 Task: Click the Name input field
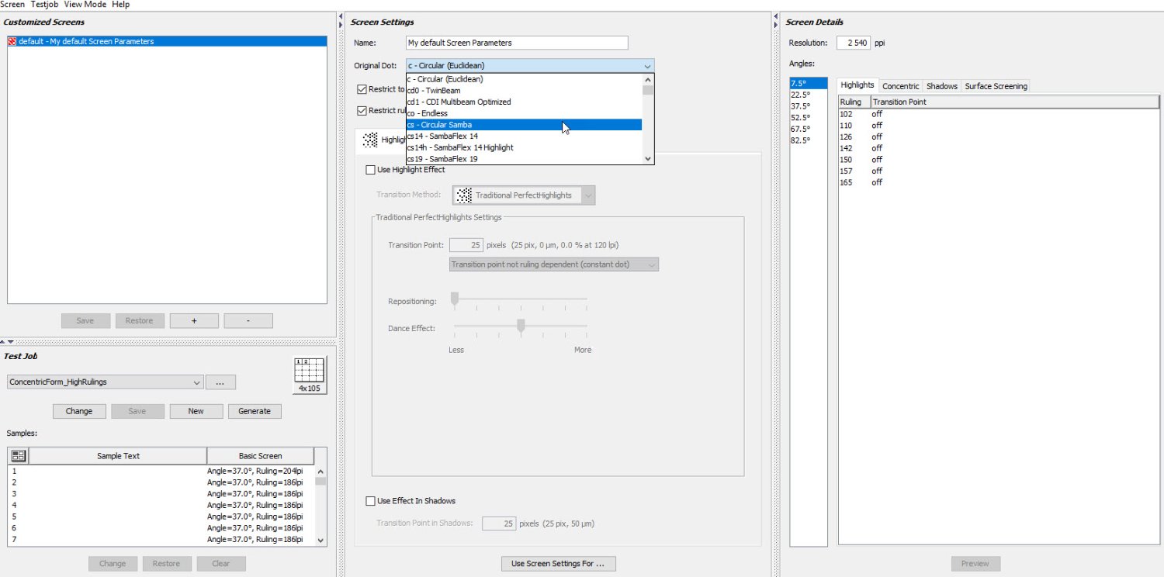517,43
